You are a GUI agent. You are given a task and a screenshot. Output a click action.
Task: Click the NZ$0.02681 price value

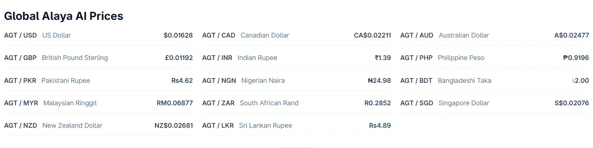coord(174,126)
